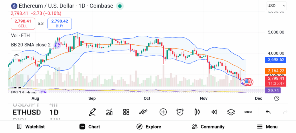The image size is (296, 133).
Task: Switch to the Watchlist tab
Action: (x=31, y=127)
